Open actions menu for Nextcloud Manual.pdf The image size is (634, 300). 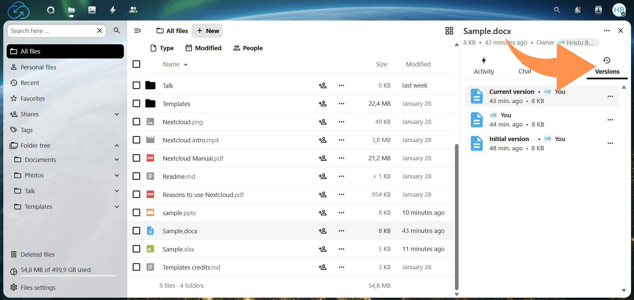pyautogui.click(x=342, y=158)
